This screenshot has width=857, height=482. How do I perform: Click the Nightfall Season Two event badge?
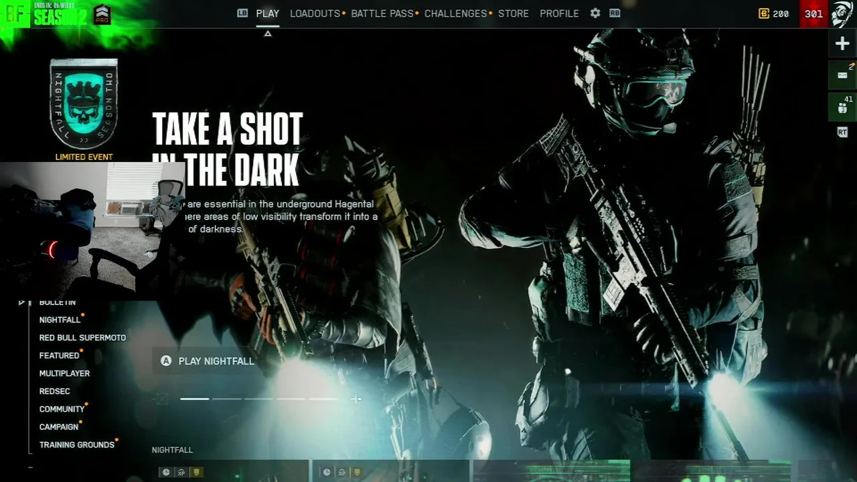coord(84,104)
